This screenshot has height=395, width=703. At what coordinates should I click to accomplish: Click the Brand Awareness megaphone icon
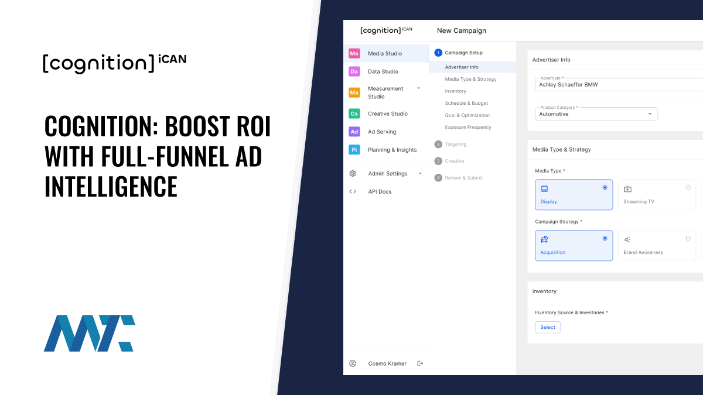pyautogui.click(x=627, y=239)
